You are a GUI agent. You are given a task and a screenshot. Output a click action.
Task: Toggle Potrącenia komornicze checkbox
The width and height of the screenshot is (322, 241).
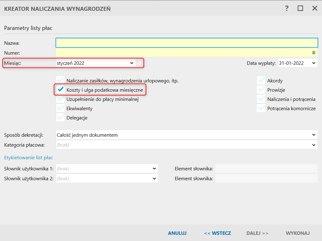(261, 108)
